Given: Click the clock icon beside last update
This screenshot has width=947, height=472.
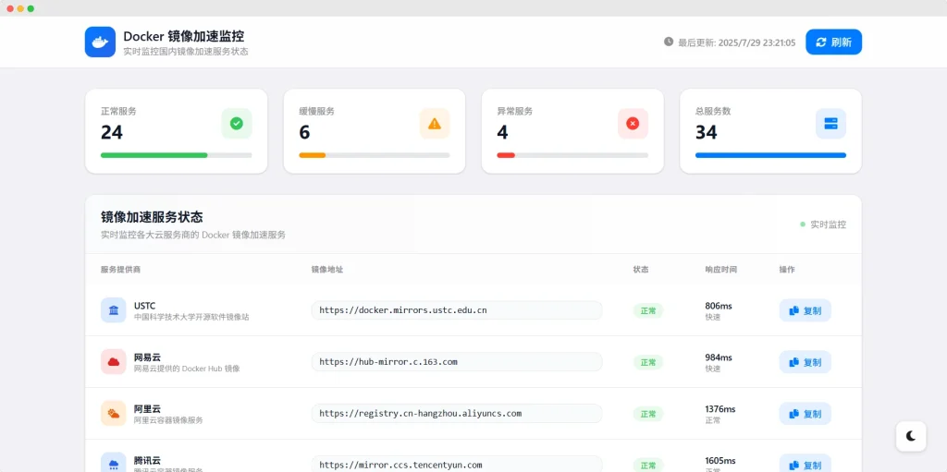Looking at the screenshot, I should click(669, 42).
